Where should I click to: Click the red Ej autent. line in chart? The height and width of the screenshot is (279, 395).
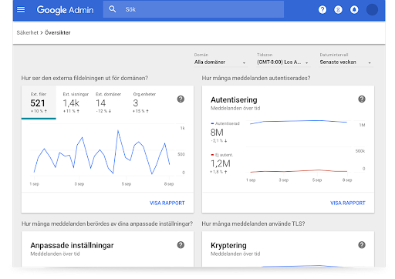coord(299,171)
